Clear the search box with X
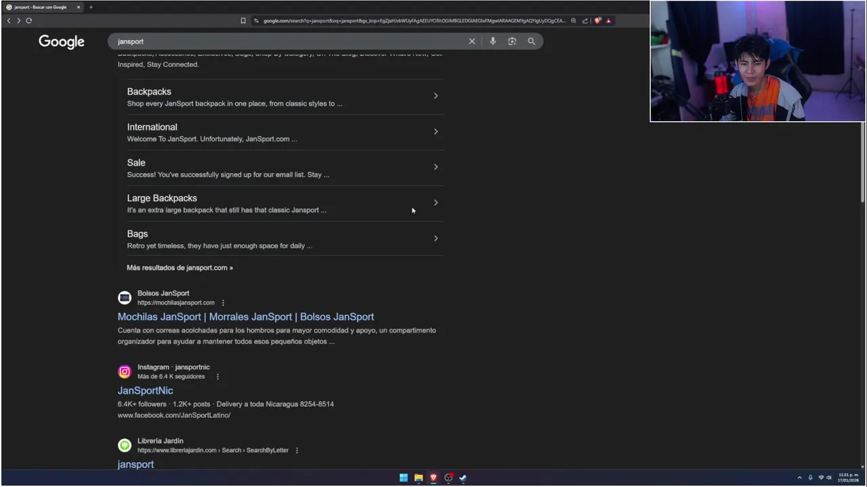The width and height of the screenshot is (867, 487). [472, 41]
